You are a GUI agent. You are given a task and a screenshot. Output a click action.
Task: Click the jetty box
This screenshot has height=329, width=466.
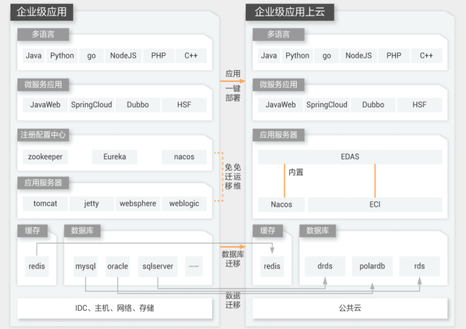[92, 203]
